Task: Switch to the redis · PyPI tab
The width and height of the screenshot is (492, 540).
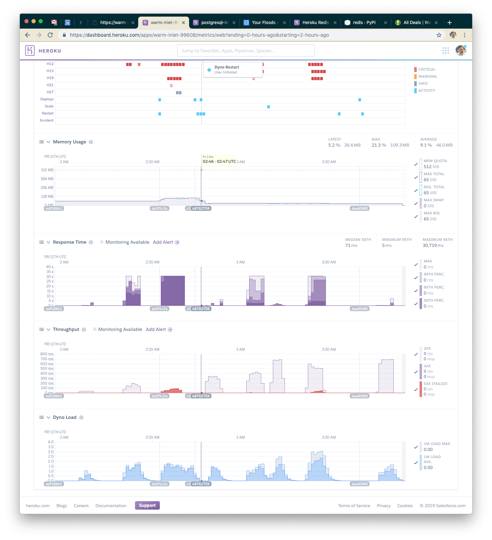Action: 364,23
